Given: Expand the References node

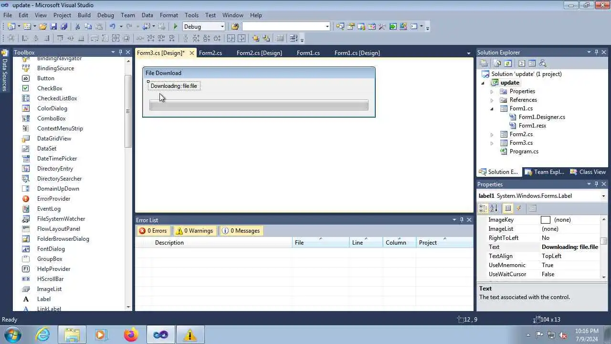Looking at the screenshot, I should 492,100.
